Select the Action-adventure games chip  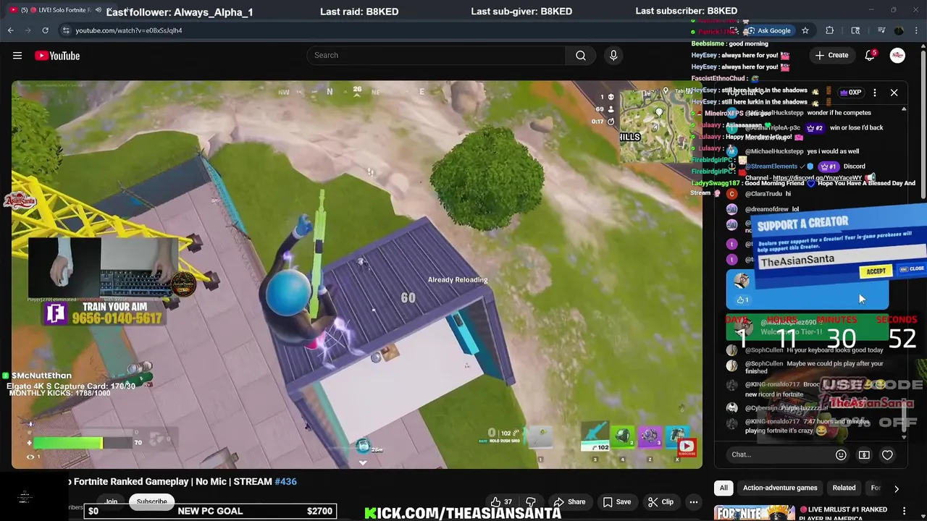tap(780, 488)
